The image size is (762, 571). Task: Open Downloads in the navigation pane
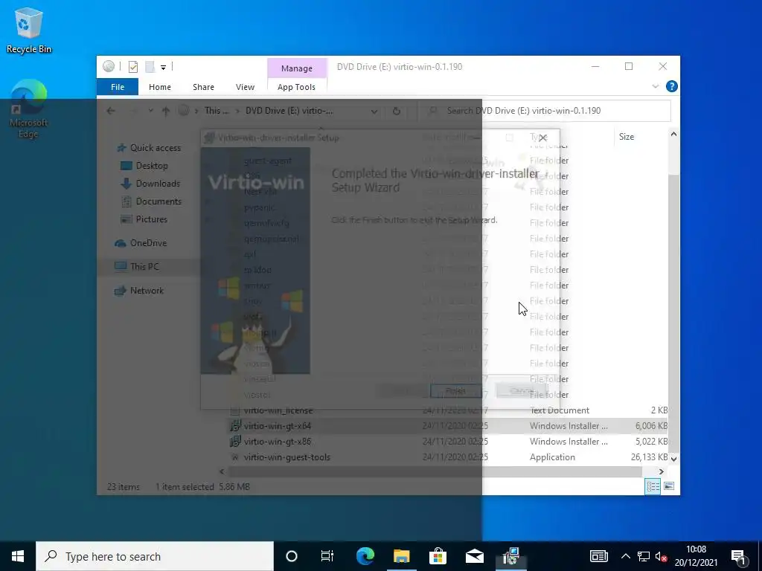[x=150, y=184]
